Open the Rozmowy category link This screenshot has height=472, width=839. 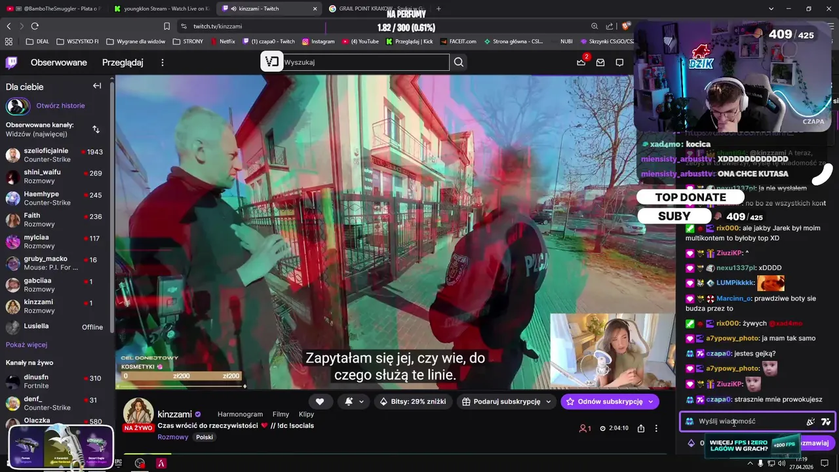(173, 437)
